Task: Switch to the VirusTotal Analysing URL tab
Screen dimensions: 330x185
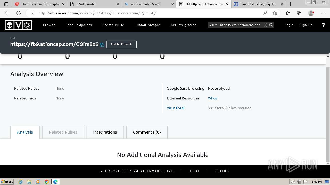Action: click(x=258, y=4)
